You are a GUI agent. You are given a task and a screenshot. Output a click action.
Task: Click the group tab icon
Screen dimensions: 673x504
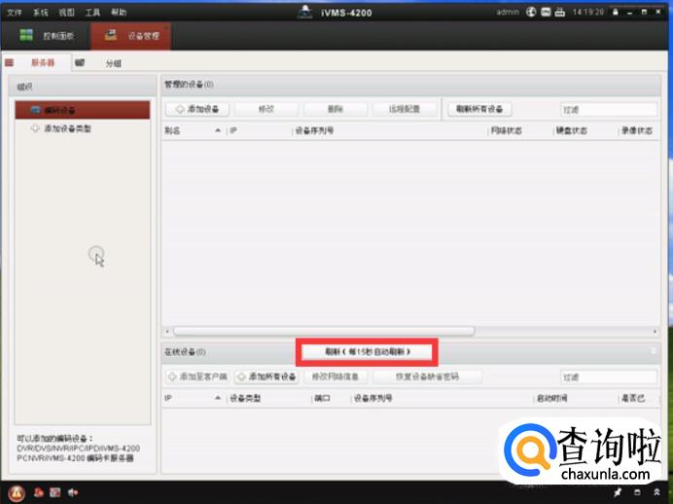click(80, 62)
